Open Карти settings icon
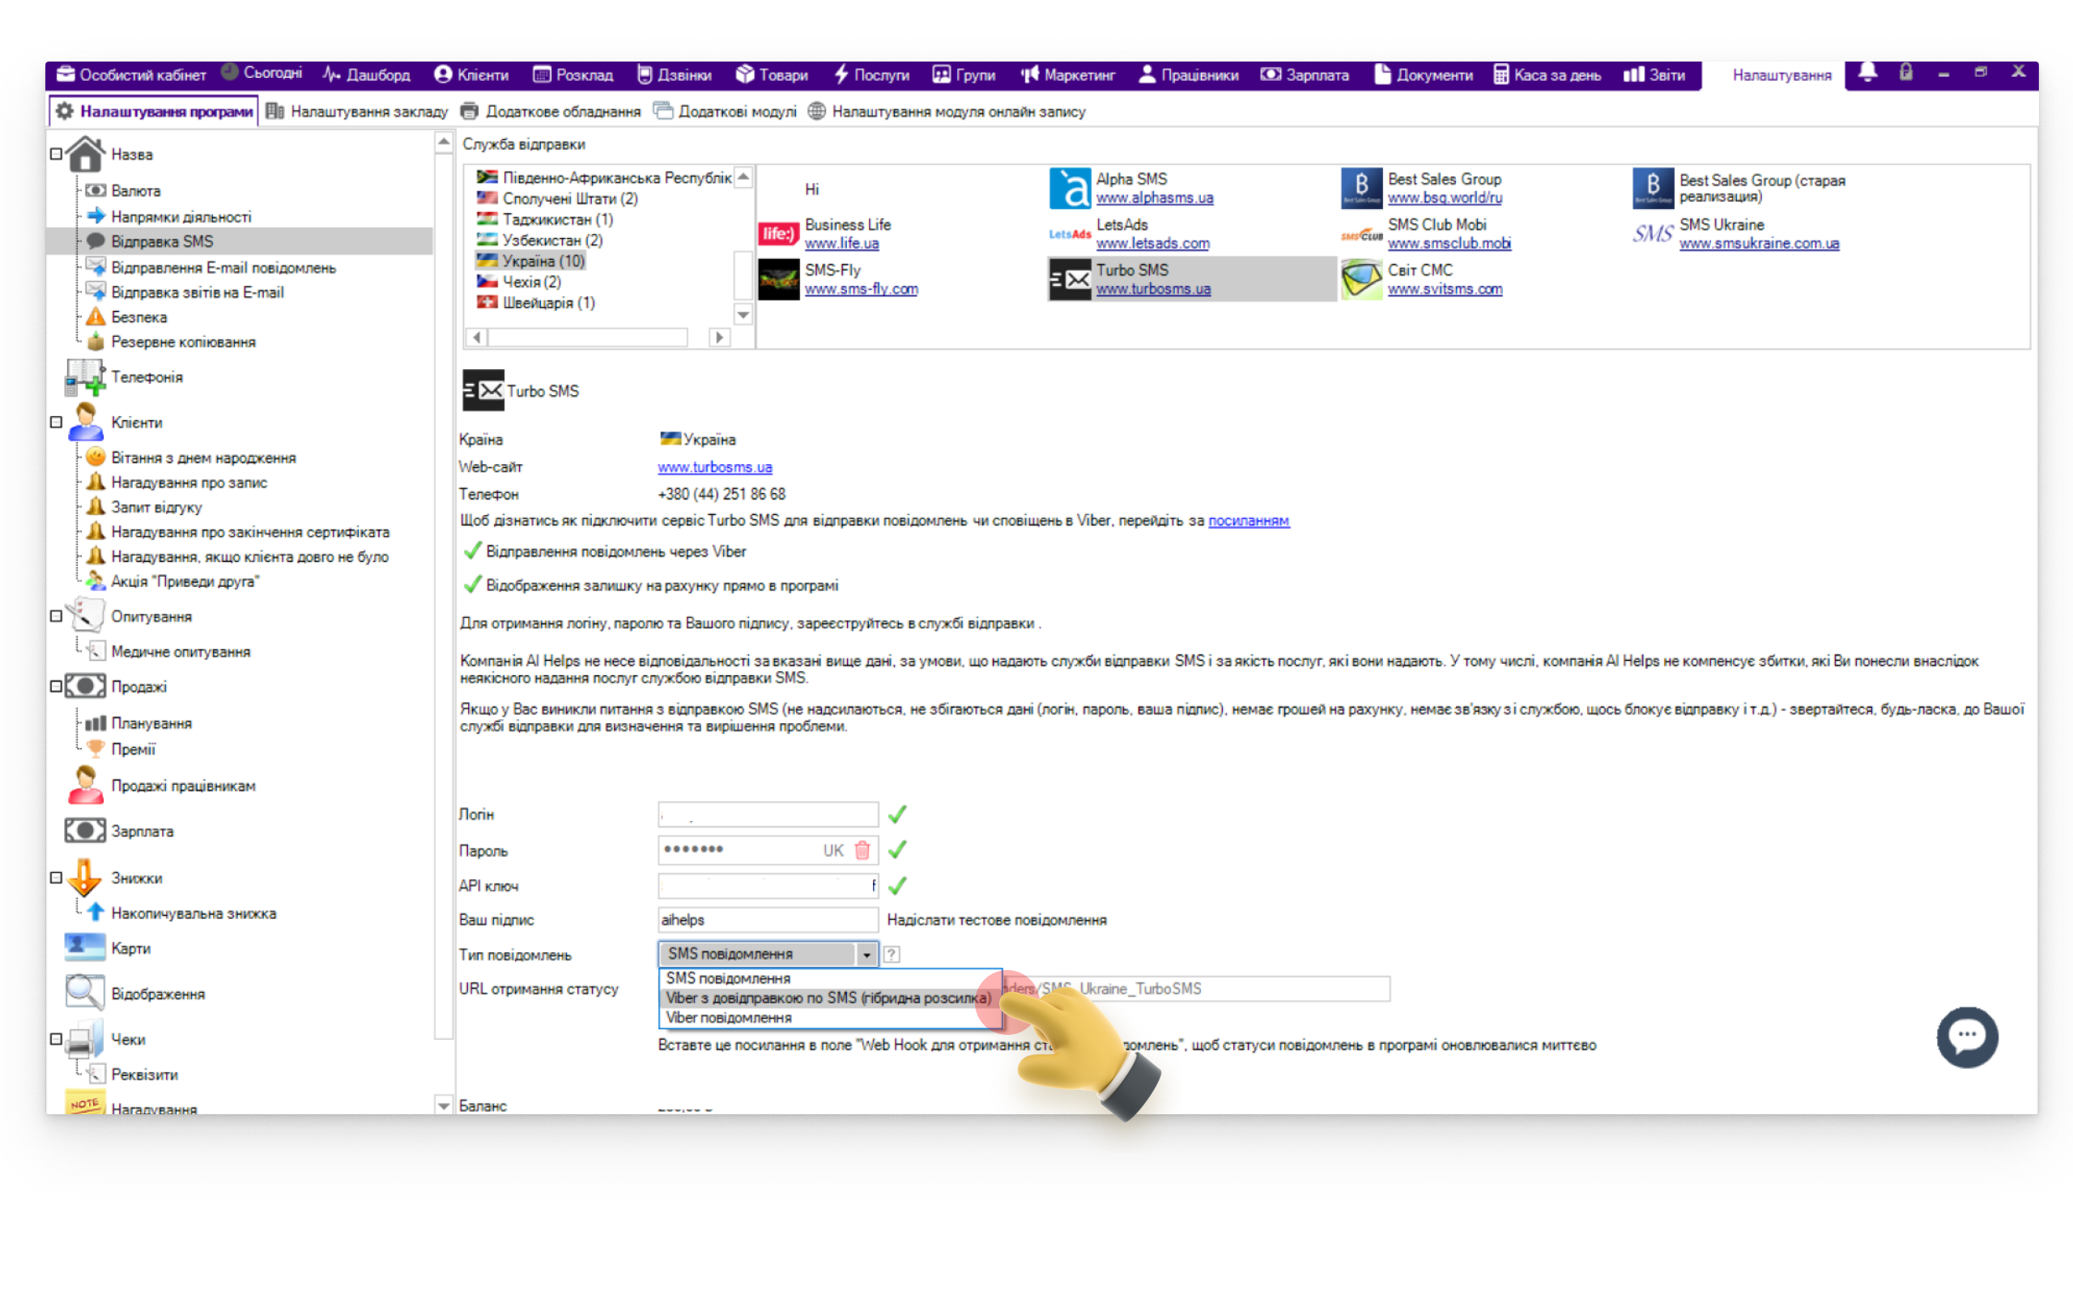 pyautogui.click(x=86, y=948)
